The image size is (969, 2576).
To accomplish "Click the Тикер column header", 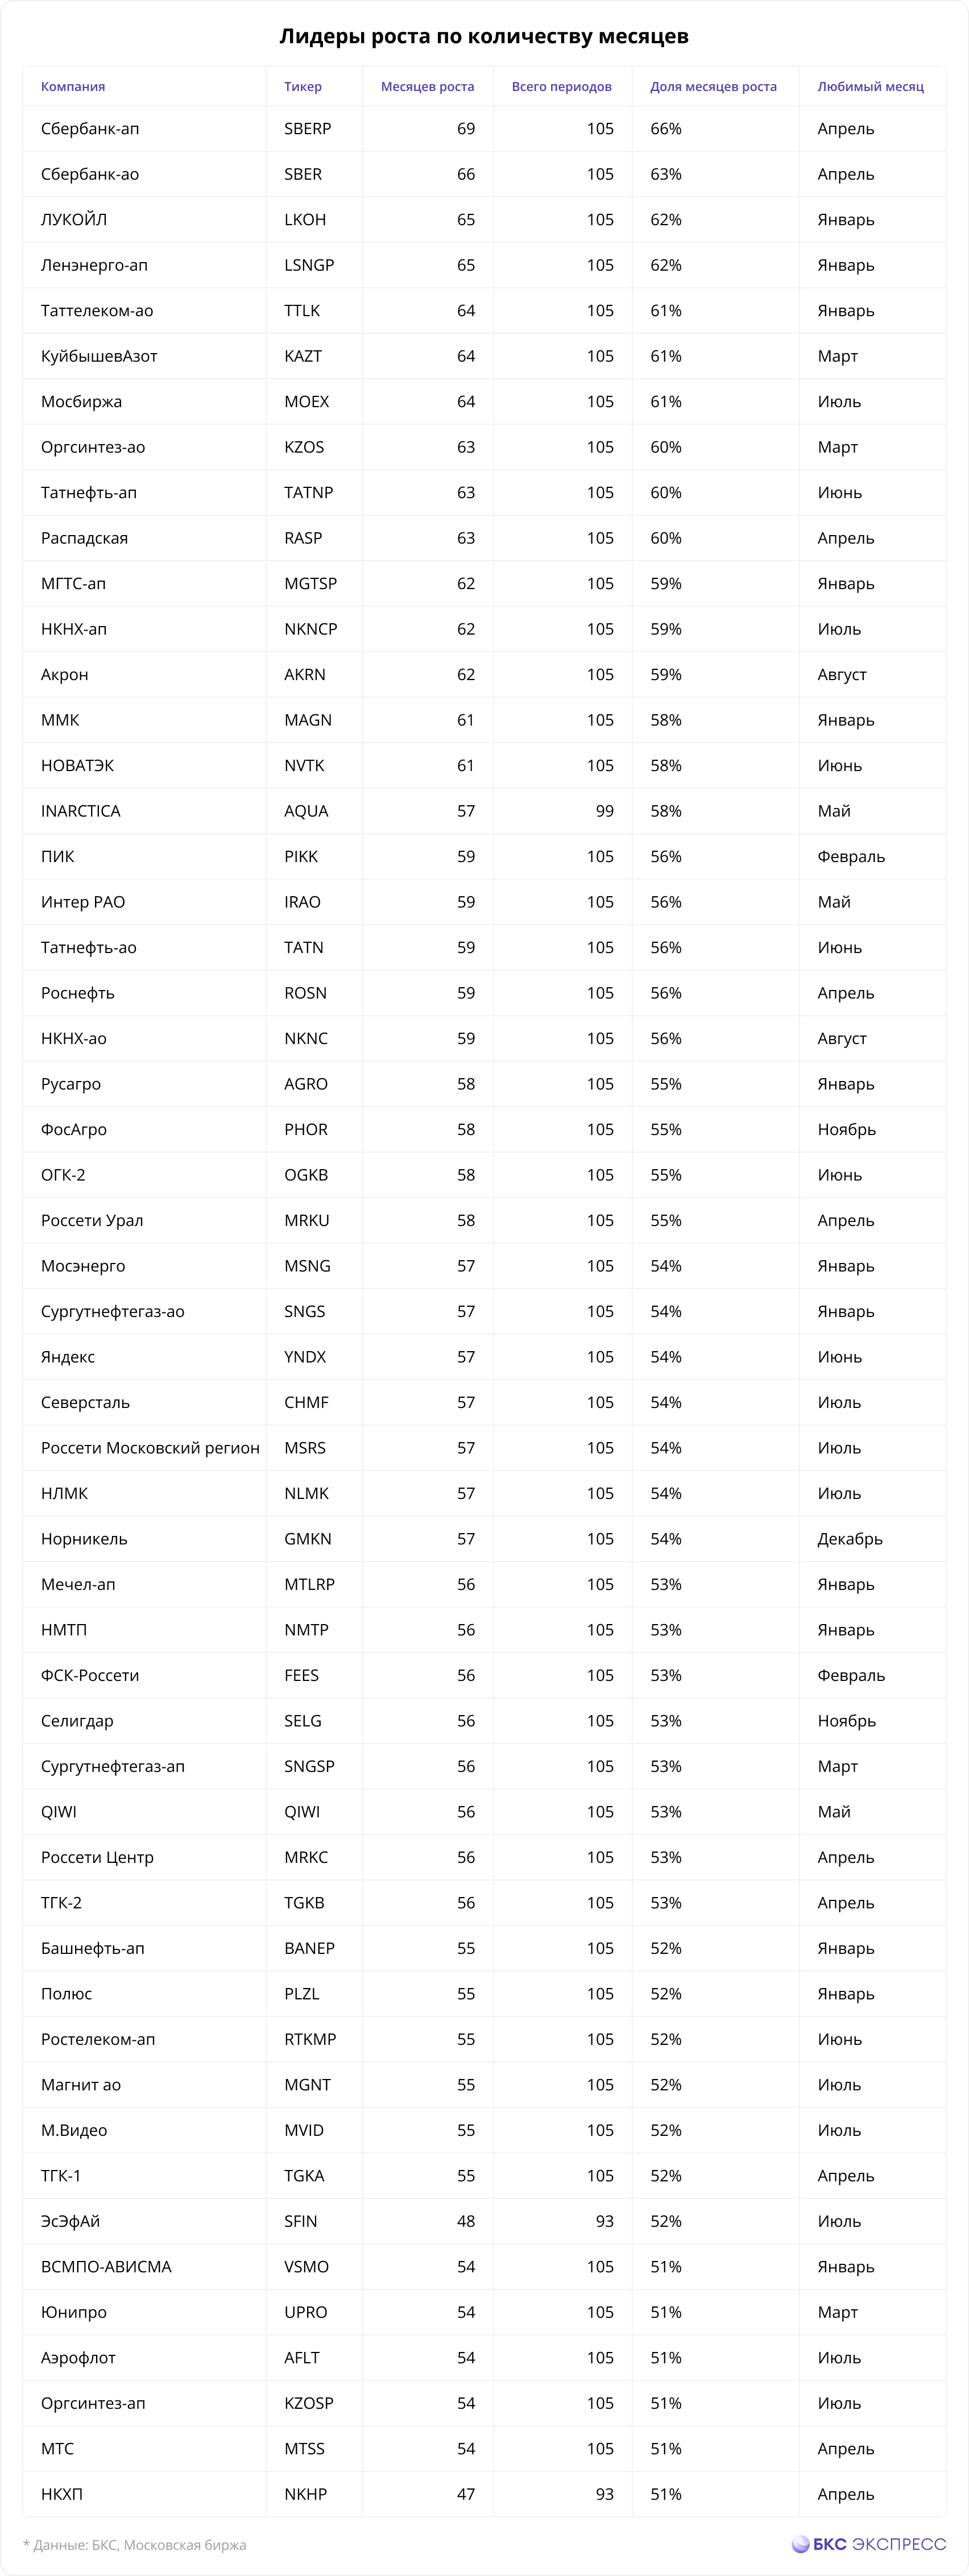I will (x=303, y=87).
